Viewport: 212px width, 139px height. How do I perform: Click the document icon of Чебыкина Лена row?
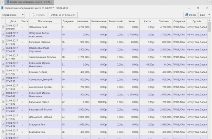(3, 27)
